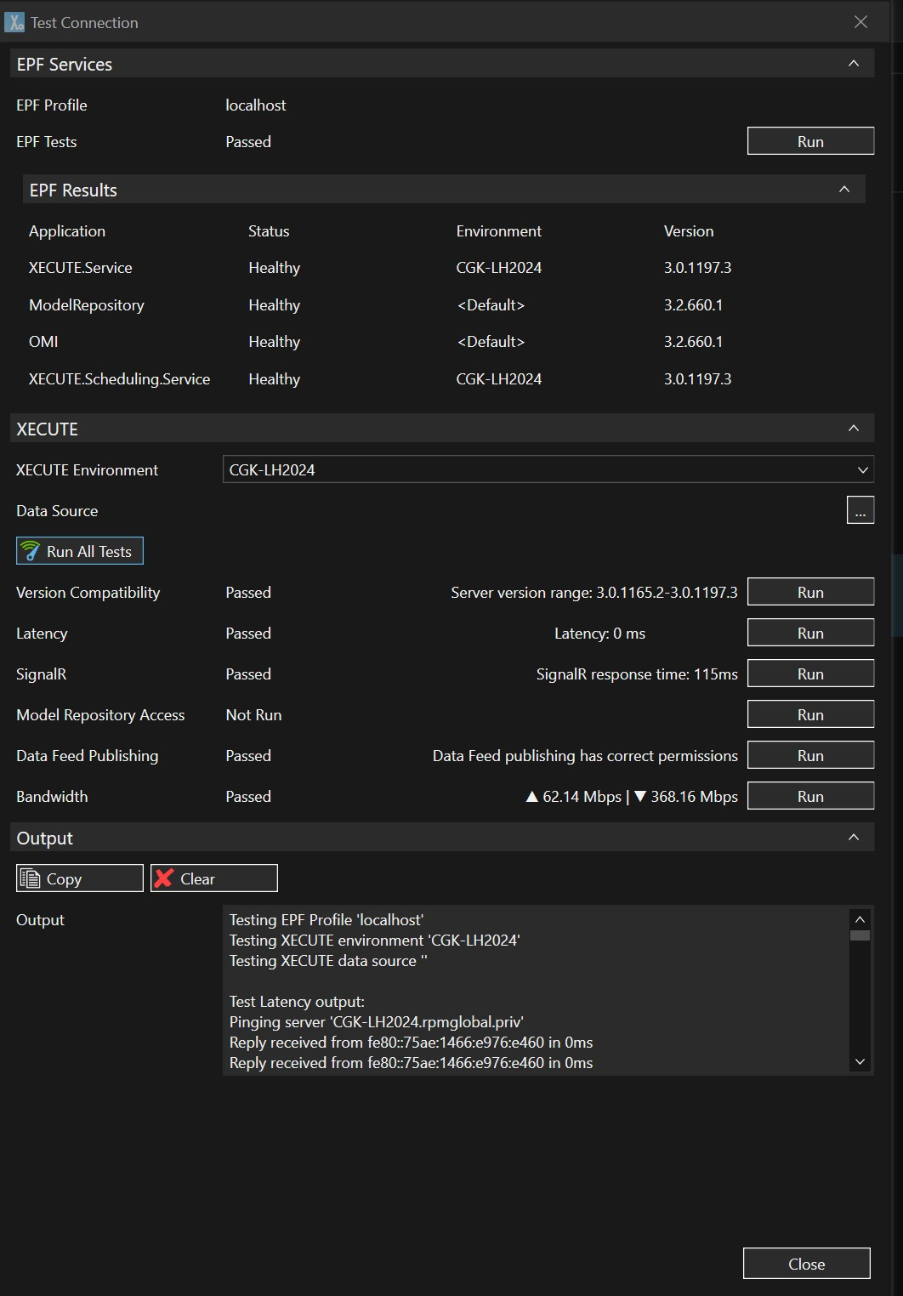Collapse the EPF Services section
Viewport: 903px width, 1296px height.
point(854,64)
